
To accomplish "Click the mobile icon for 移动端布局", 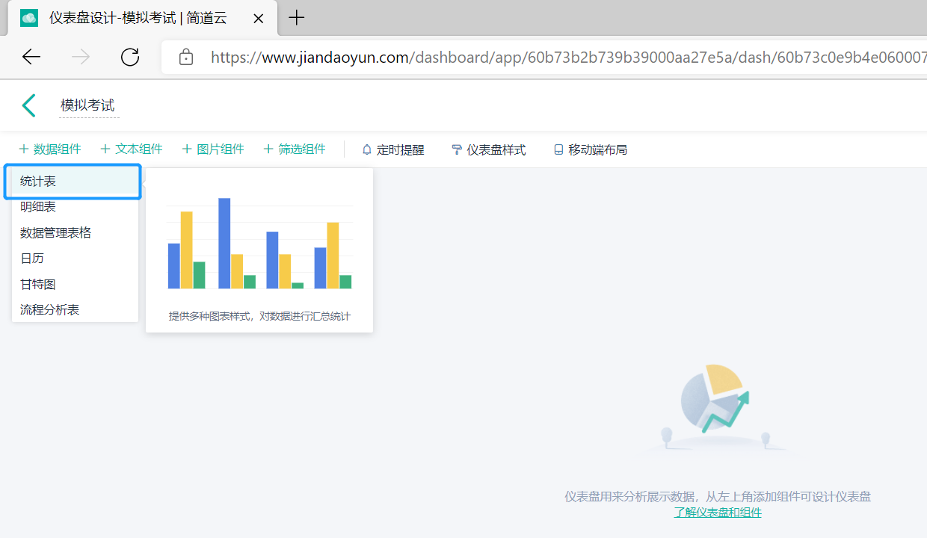I will click(x=558, y=149).
